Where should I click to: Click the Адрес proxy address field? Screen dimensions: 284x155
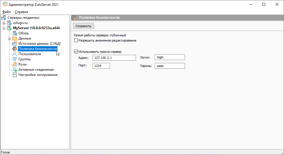pos(114,58)
